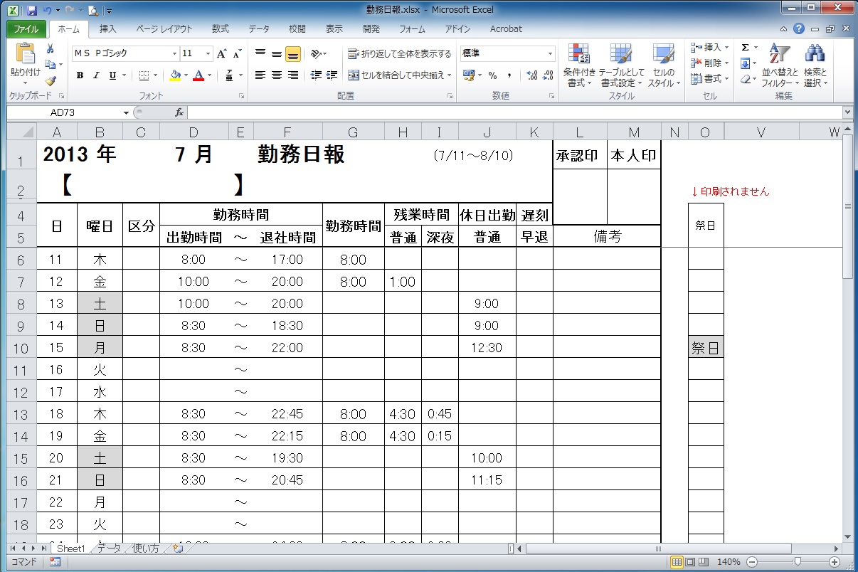
Task: Switch to the データ sheet tab
Action: 109,549
